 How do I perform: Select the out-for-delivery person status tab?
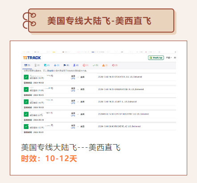click(76, 65)
